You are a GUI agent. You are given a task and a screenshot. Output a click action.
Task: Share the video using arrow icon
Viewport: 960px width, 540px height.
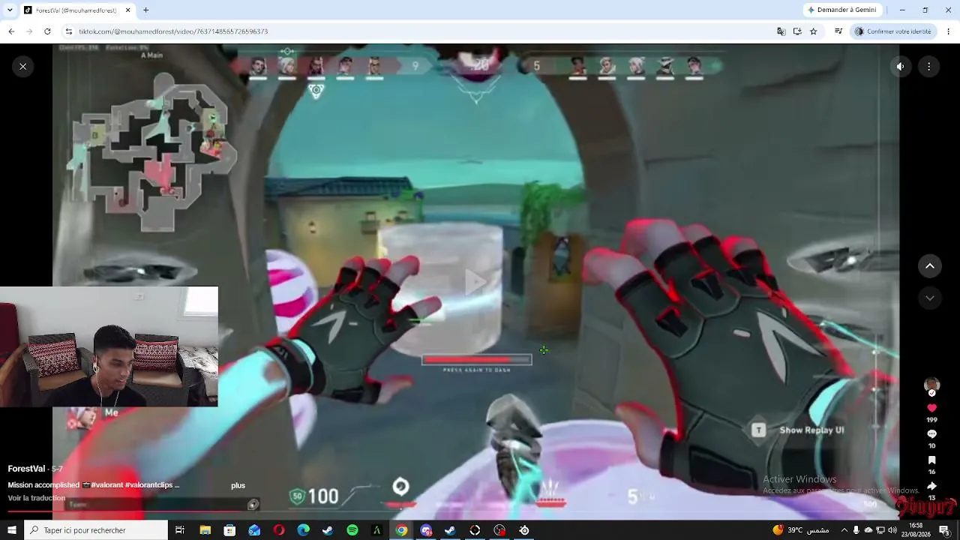click(932, 486)
